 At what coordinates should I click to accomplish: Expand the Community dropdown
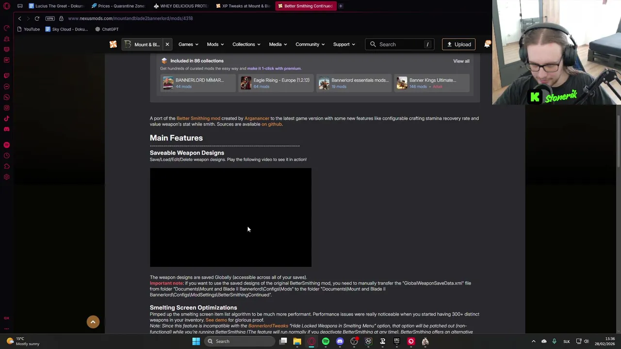(310, 44)
